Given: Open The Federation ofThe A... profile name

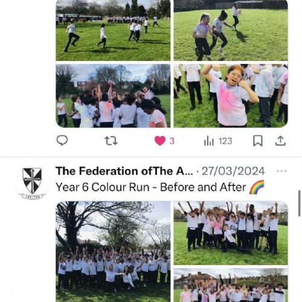Looking at the screenshot, I should (x=124, y=171).
